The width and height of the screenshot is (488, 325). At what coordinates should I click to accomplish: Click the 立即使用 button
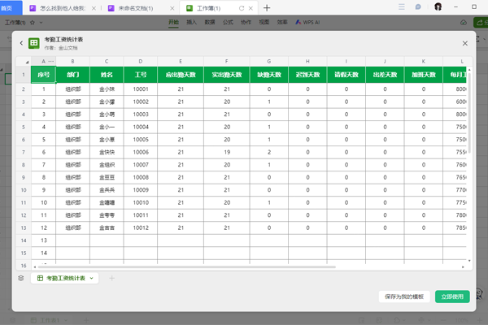point(452,297)
